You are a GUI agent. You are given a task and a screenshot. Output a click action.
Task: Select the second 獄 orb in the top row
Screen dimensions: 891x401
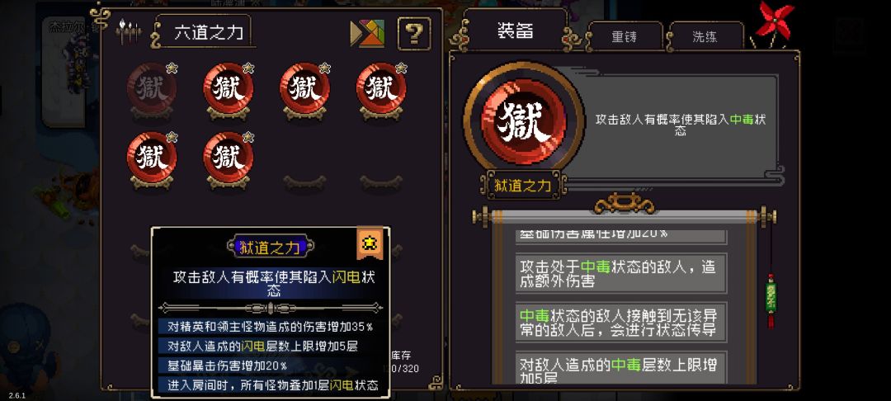click(229, 88)
